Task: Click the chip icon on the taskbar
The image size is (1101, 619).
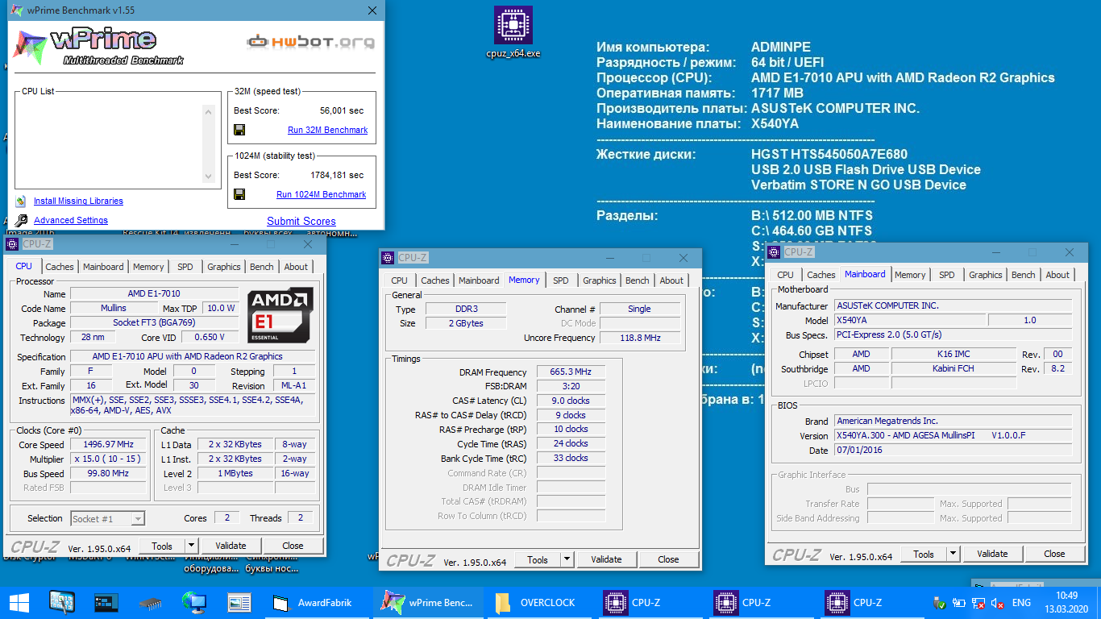Action: [x=151, y=602]
